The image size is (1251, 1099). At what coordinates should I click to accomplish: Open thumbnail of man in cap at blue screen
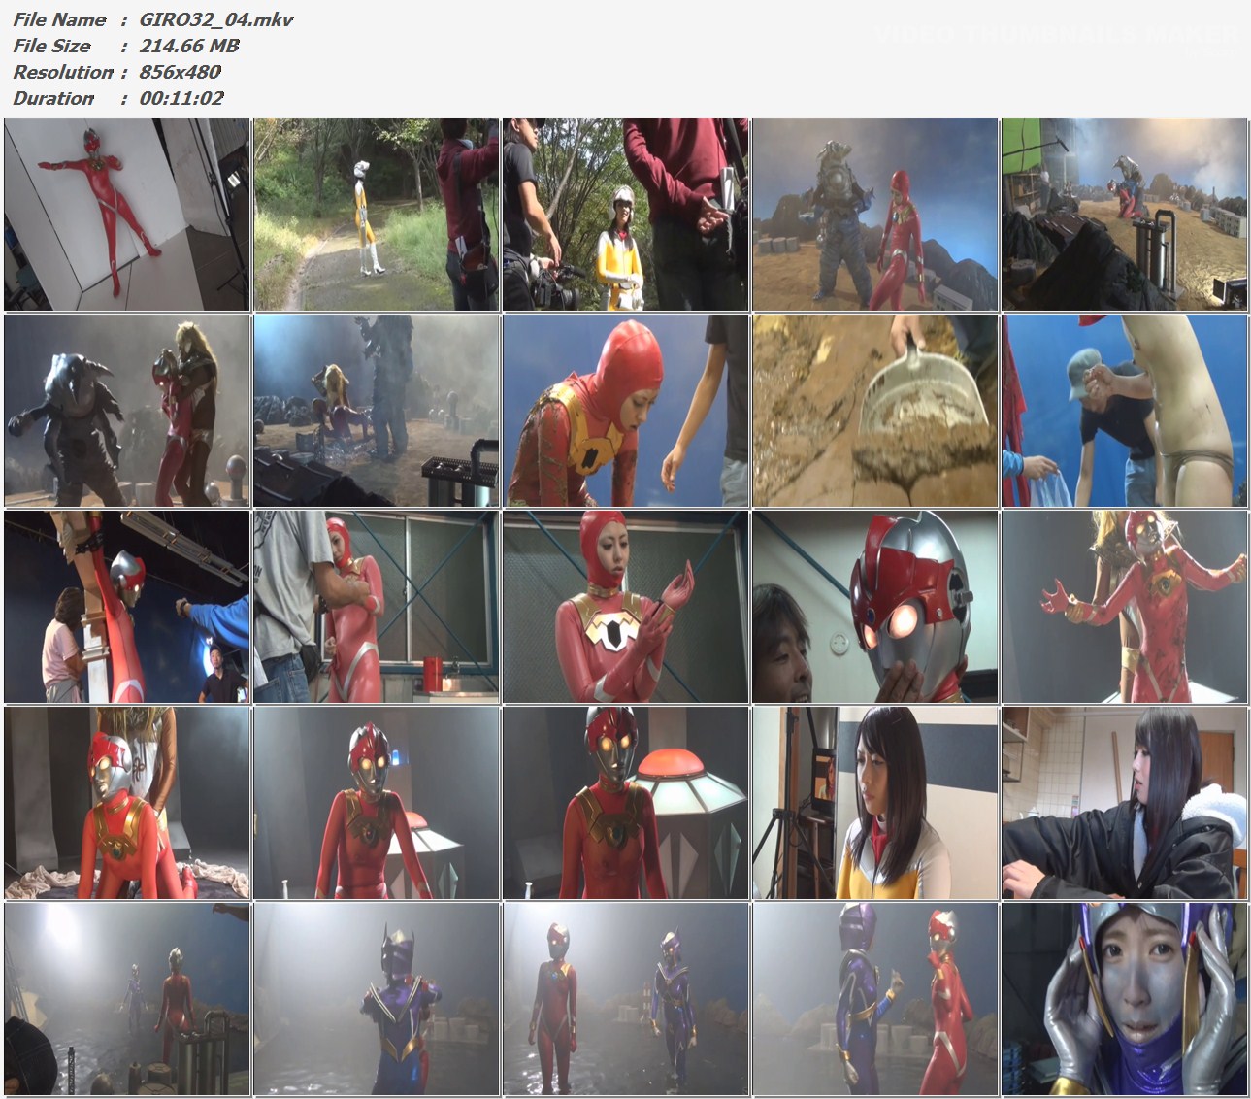(1125, 410)
